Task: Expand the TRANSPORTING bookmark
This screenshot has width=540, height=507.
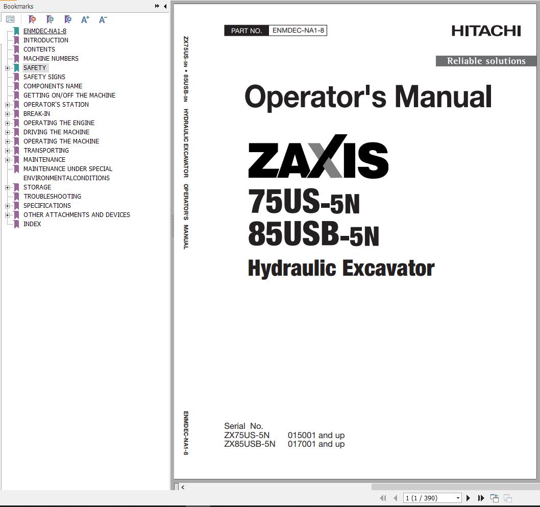Action: [7, 151]
